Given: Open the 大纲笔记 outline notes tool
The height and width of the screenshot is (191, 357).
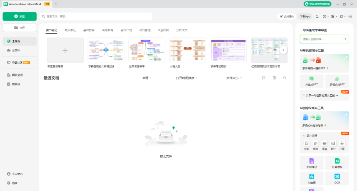Looking at the screenshot, I should click(311, 163).
